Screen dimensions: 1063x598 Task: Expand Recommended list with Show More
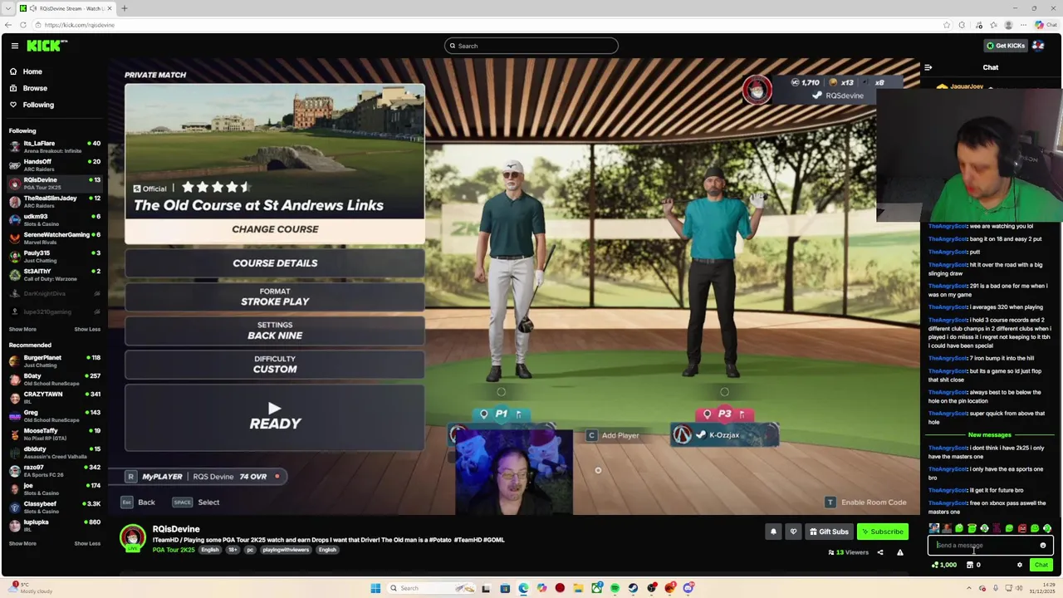[22, 543]
